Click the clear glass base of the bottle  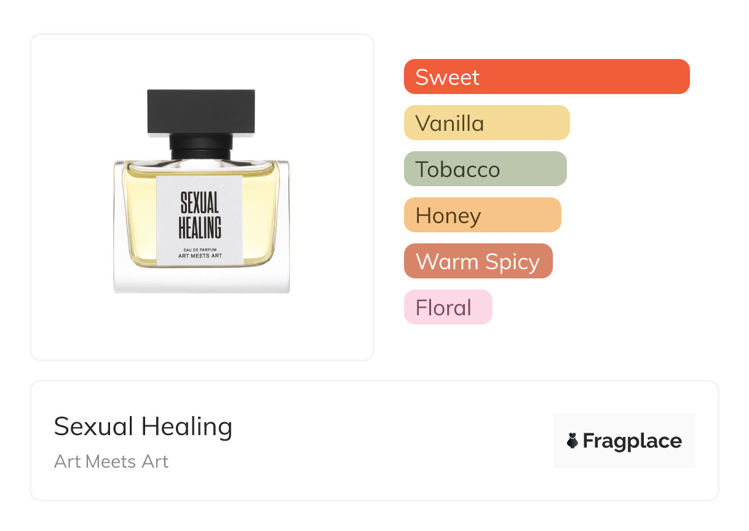click(201, 281)
